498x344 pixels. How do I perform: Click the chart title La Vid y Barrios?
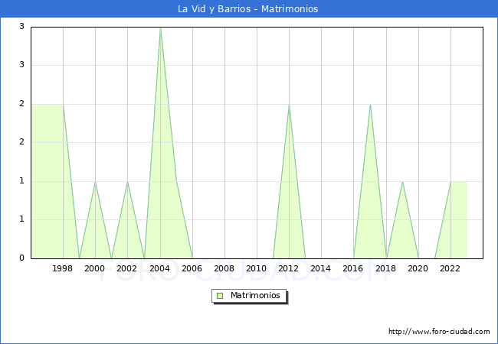coord(248,9)
